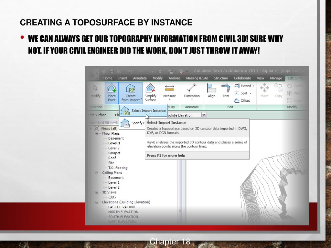Open the Site floor plan

[111, 163]
